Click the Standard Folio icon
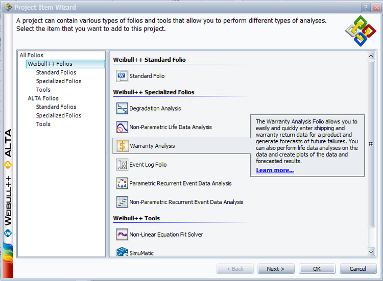Viewport: 383px width, 281px height. click(x=122, y=76)
